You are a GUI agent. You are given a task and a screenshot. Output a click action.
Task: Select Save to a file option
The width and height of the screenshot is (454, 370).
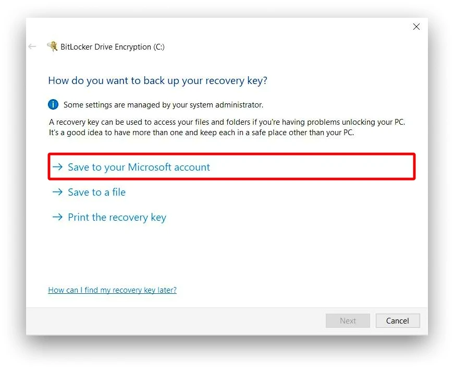click(x=96, y=192)
